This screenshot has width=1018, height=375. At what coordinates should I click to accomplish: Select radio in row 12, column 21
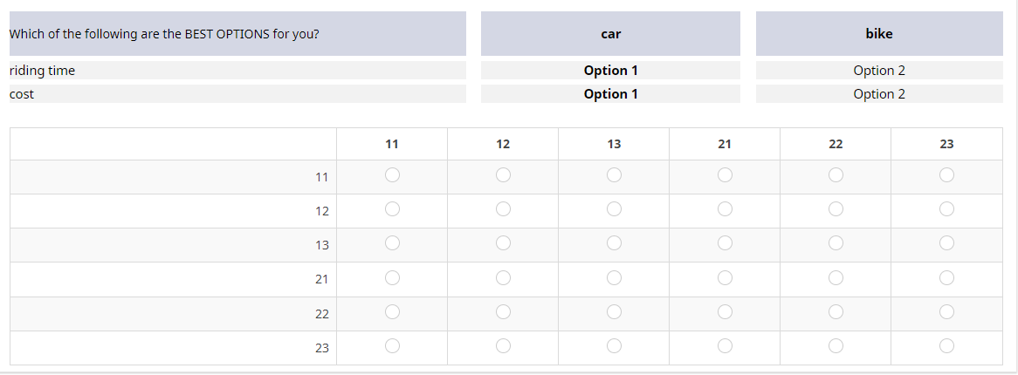(725, 209)
